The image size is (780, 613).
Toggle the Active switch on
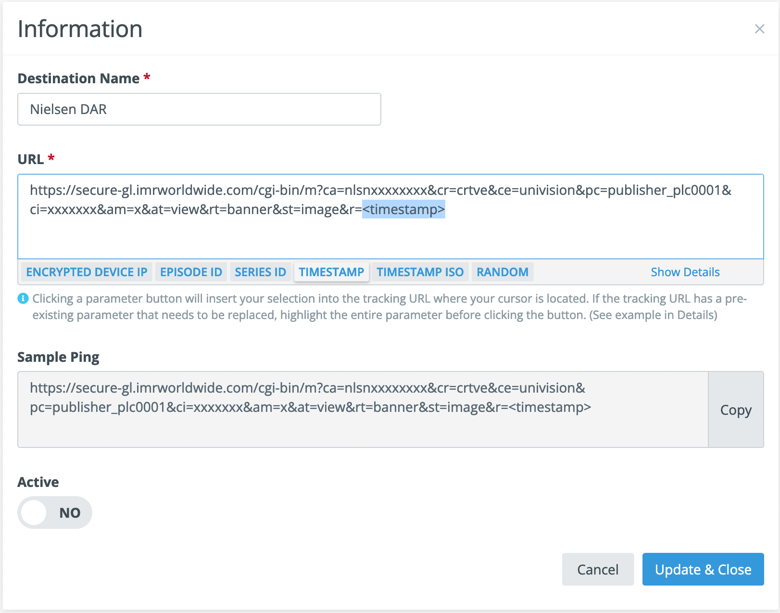tap(54, 512)
